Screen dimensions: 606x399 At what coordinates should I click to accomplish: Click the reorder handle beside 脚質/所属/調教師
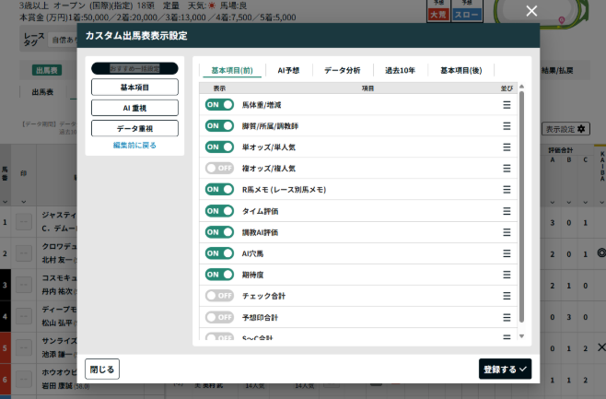tap(506, 126)
